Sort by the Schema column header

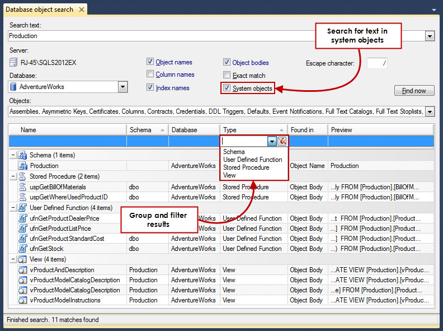pos(148,130)
